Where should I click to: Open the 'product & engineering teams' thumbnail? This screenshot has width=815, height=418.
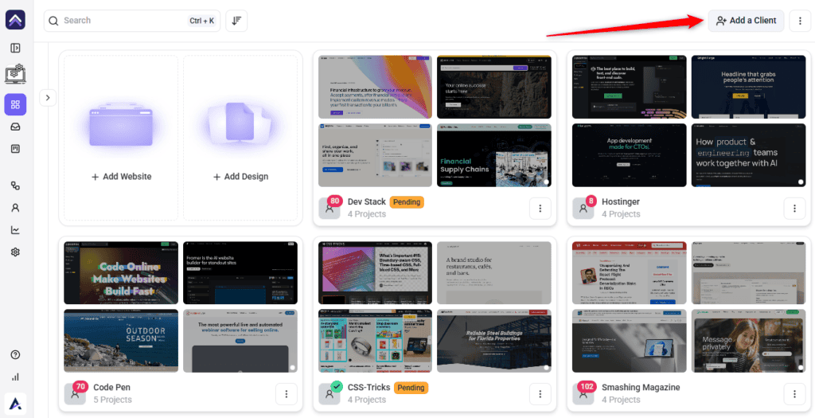coord(748,155)
